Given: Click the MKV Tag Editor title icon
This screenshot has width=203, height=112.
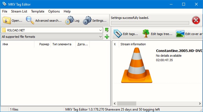Looking at the screenshot, I should pos(4,4).
